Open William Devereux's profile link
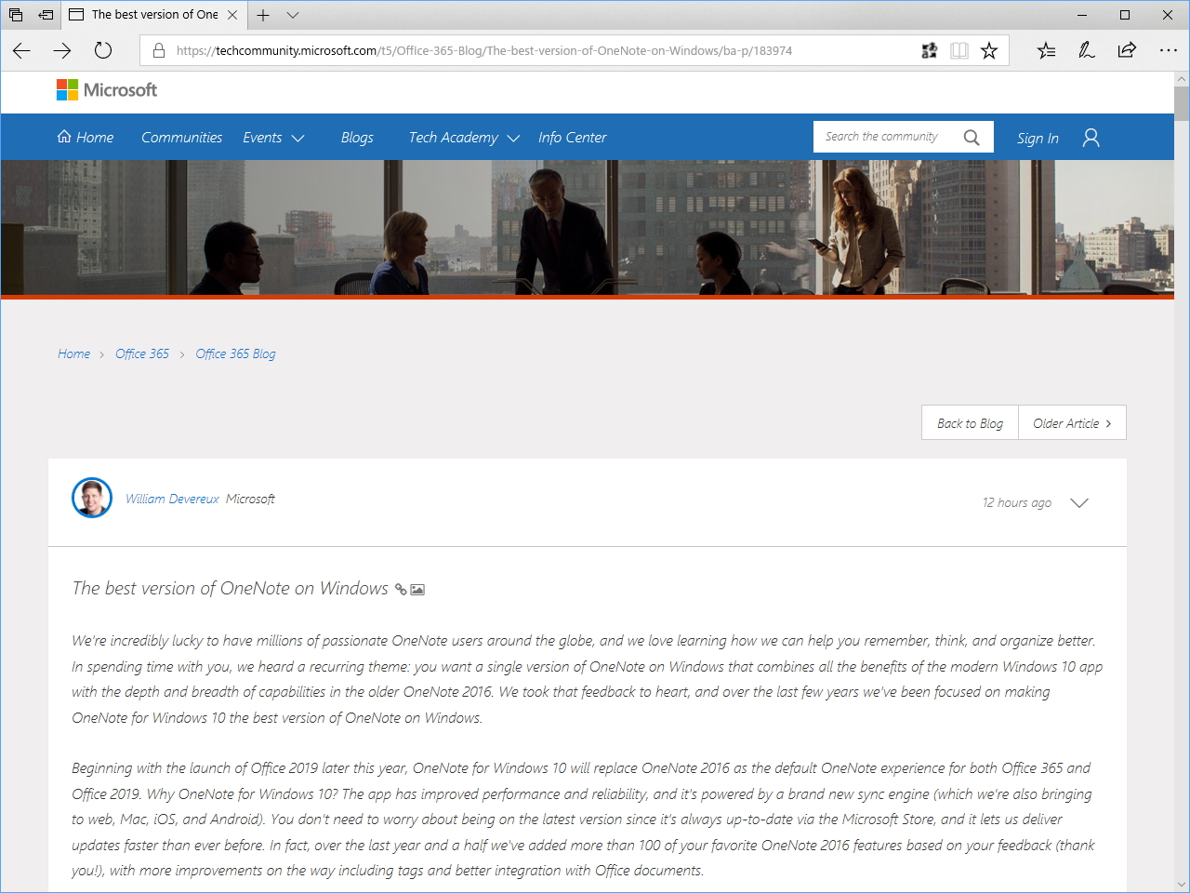 pyautogui.click(x=172, y=500)
